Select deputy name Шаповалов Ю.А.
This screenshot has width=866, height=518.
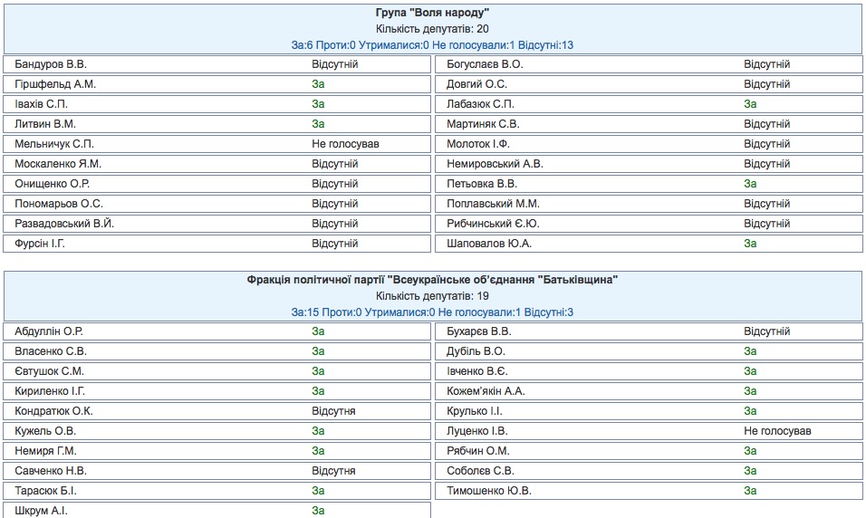click(x=489, y=244)
